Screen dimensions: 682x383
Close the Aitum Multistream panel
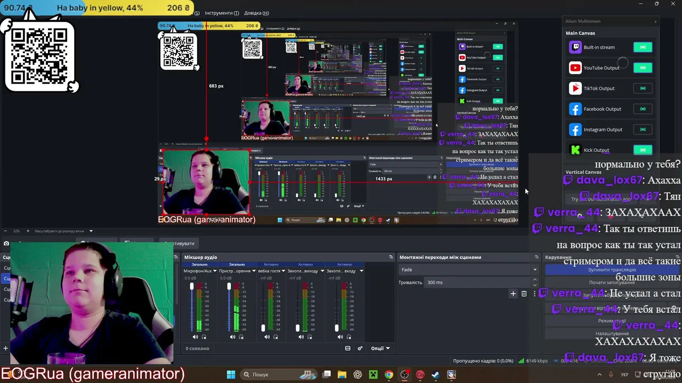pyautogui.click(x=655, y=21)
